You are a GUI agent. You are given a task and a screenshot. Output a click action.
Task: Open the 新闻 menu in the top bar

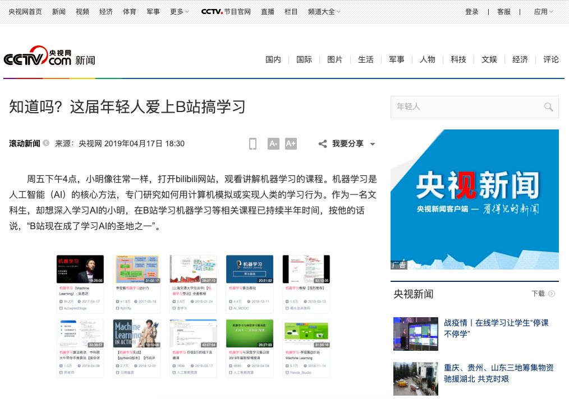[x=59, y=11]
